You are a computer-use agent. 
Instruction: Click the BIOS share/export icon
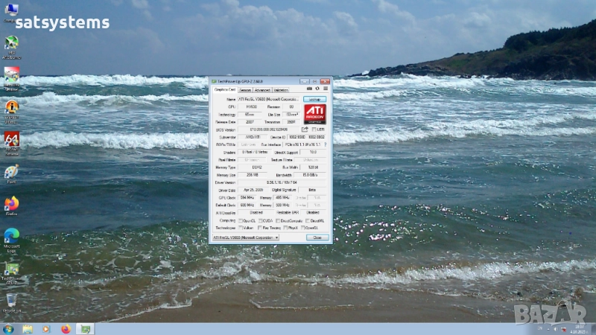pos(305,129)
